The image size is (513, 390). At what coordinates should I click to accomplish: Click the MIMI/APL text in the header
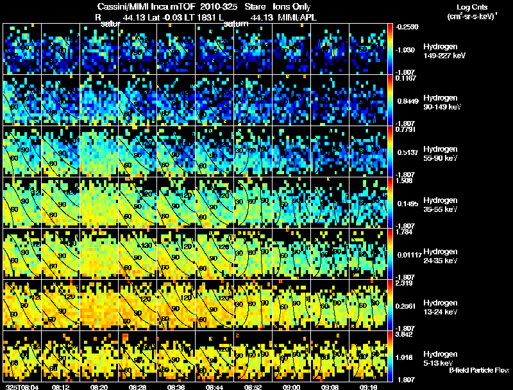[x=297, y=17]
